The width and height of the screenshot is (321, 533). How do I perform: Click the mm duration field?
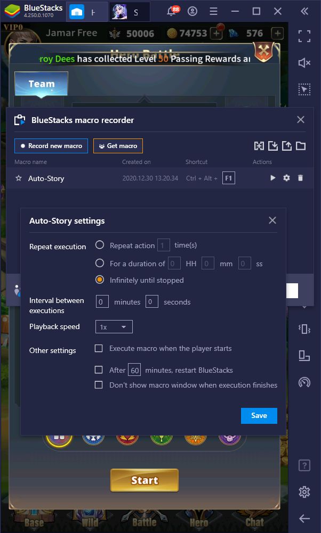(208, 264)
